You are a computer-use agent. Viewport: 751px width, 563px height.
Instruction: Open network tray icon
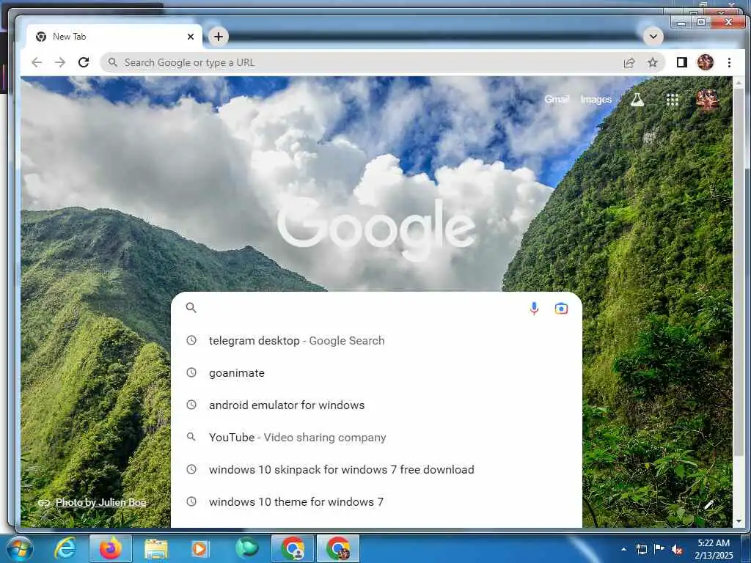641,549
